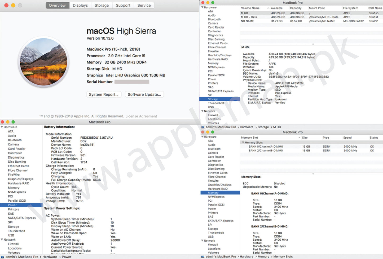Screen dimensions: 383x259
Task: Open the Storage tab in About This Mac
Action: tap(102, 5)
